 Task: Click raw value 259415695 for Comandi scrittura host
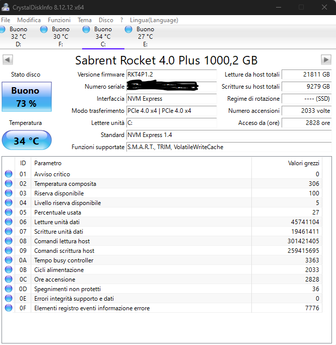tap(303, 251)
